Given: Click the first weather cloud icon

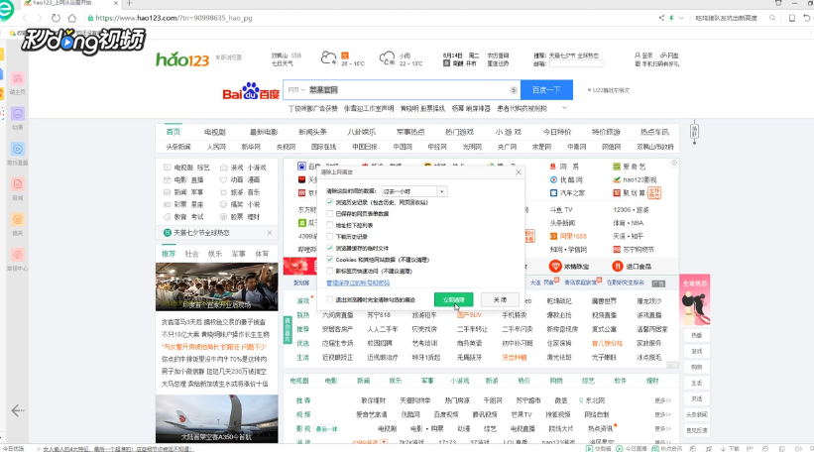Looking at the screenshot, I should tap(328, 57).
